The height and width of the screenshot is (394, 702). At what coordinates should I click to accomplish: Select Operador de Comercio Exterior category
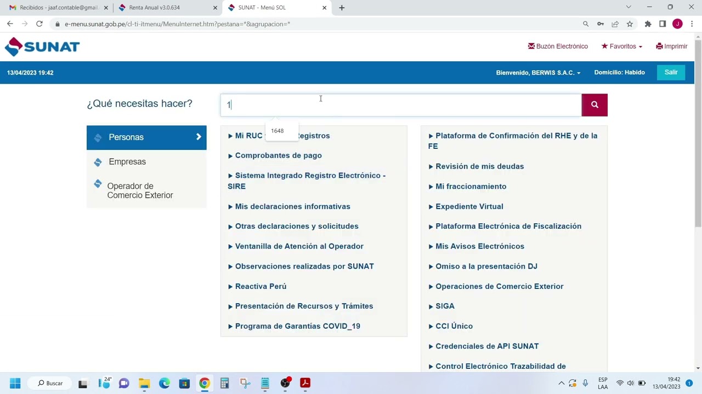click(146, 190)
